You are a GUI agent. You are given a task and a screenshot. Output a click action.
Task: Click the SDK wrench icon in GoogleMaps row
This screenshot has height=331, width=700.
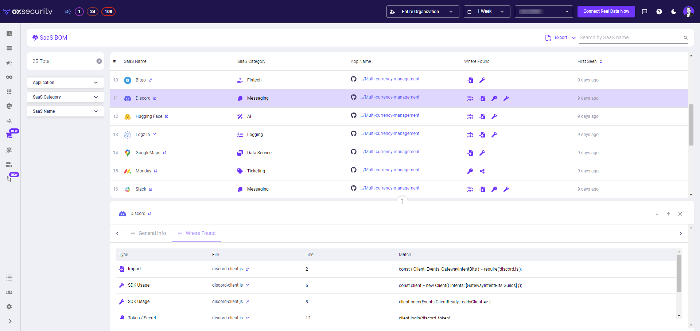[x=482, y=153]
